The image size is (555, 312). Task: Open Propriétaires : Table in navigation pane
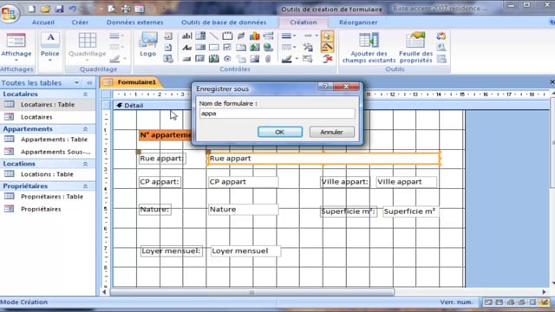click(x=48, y=197)
